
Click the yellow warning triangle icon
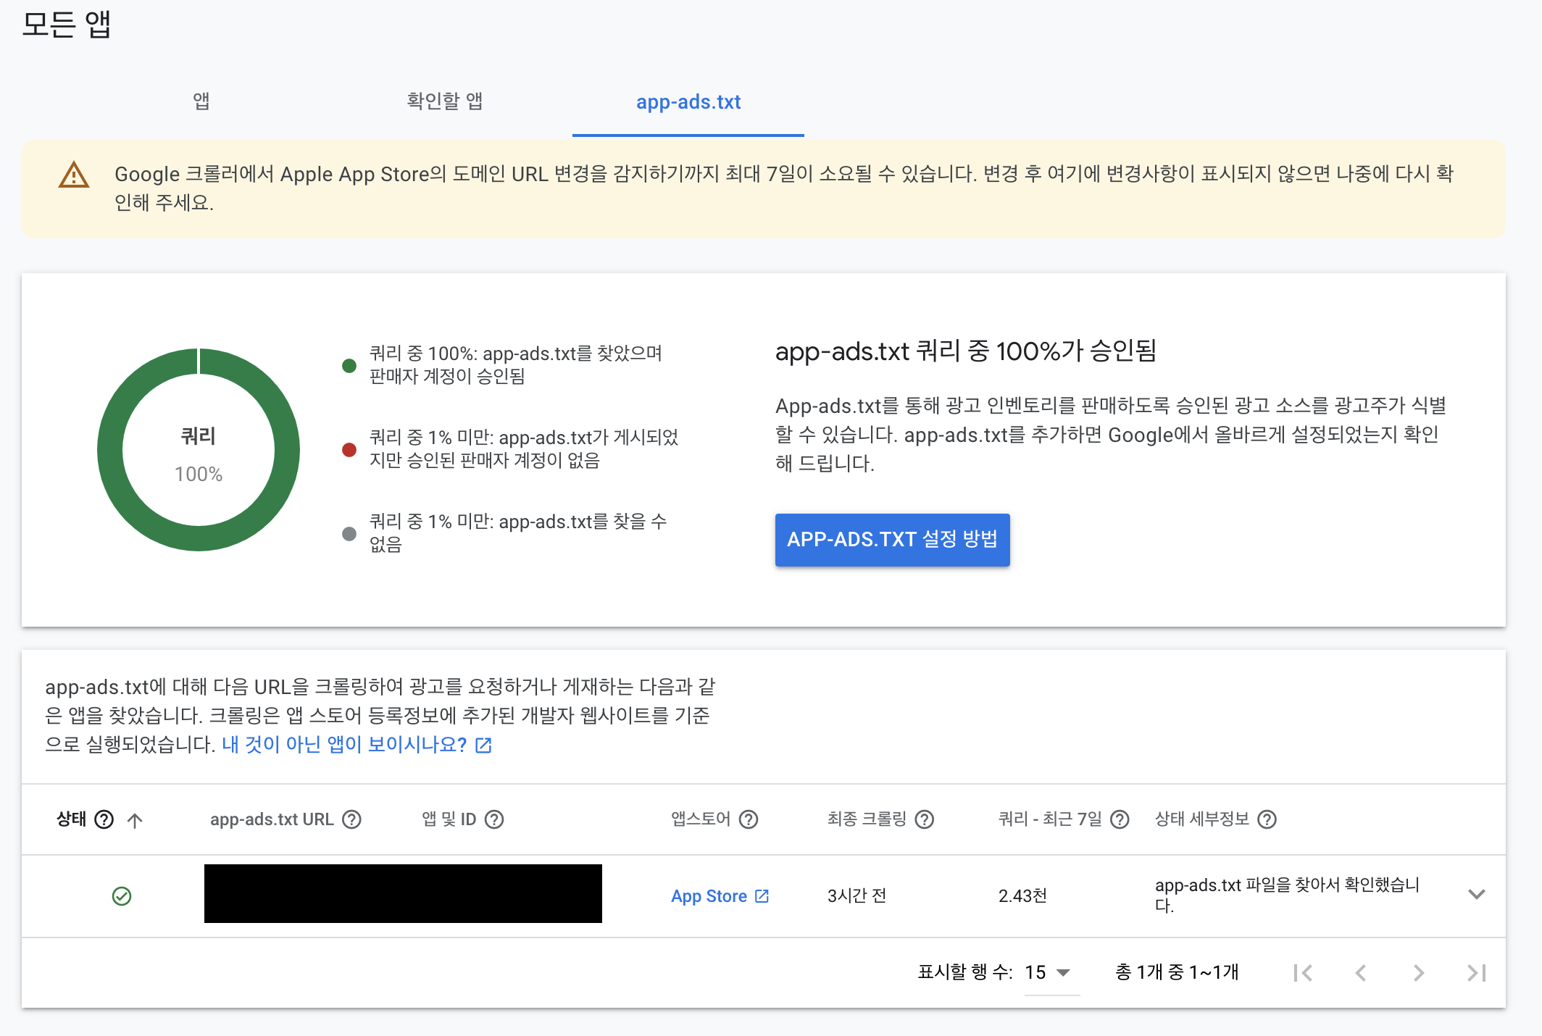pyautogui.click(x=74, y=175)
